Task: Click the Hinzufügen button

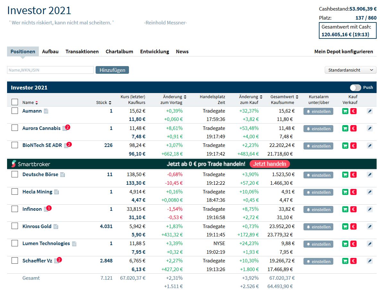Action: 112,70
